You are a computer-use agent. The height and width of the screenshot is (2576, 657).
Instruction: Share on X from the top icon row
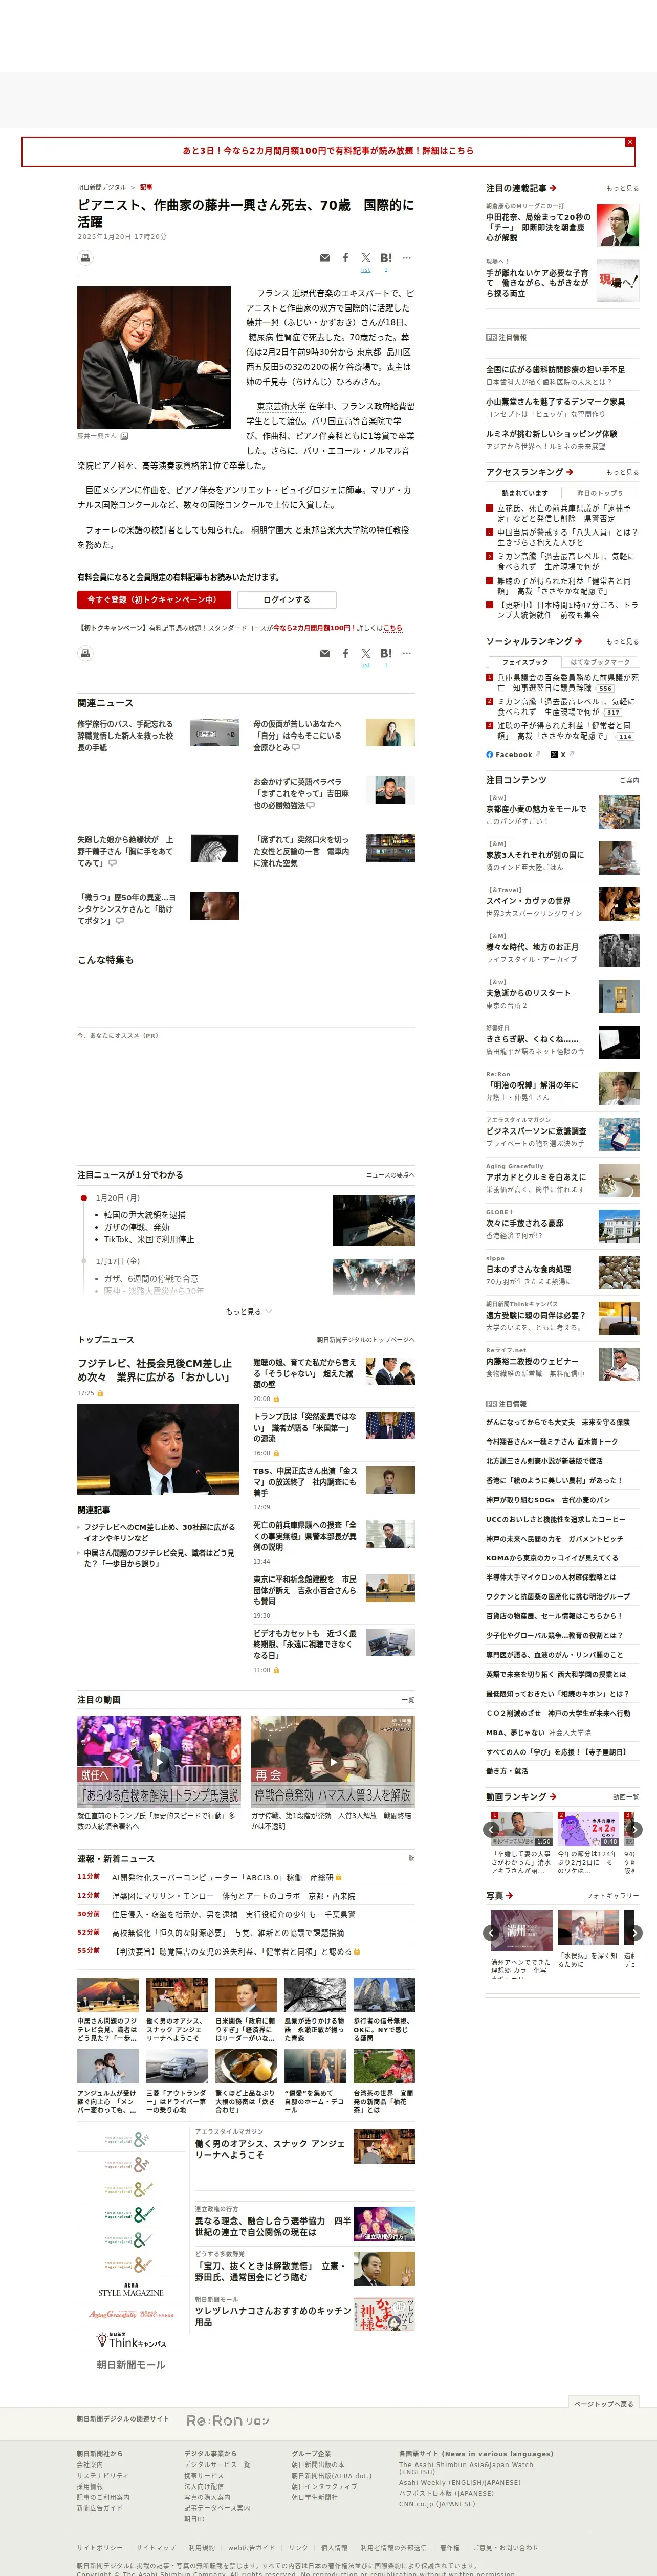tap(366, 258)
